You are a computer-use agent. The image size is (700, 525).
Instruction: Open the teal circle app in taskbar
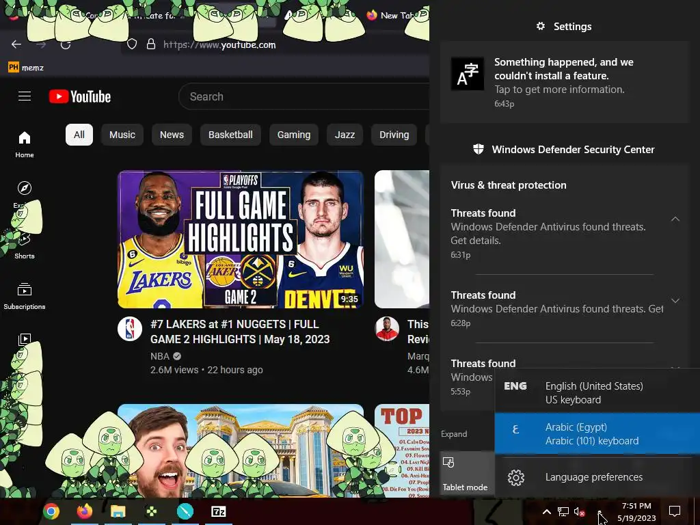click(x=185, y=511)
